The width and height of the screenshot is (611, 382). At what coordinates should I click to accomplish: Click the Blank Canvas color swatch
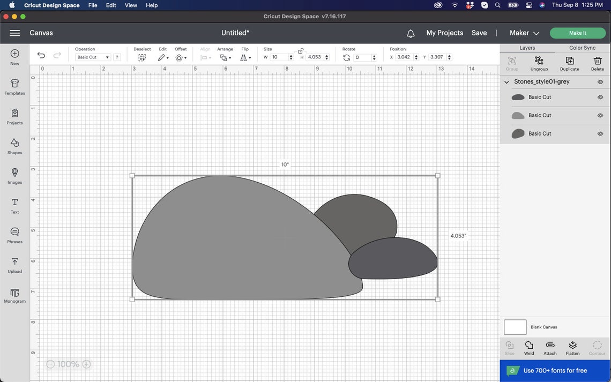click(x=515, y=327)
